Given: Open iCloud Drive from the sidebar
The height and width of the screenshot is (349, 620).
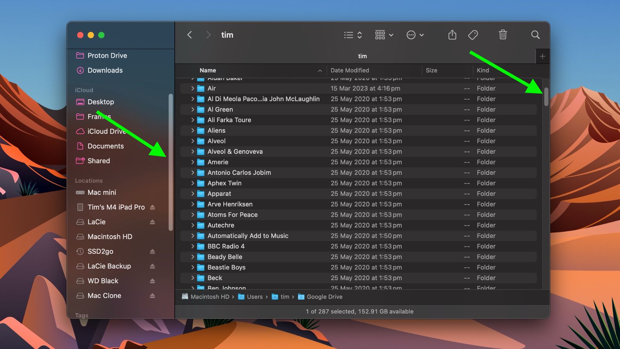Looking at the screenshot, I should coord(106,131).
